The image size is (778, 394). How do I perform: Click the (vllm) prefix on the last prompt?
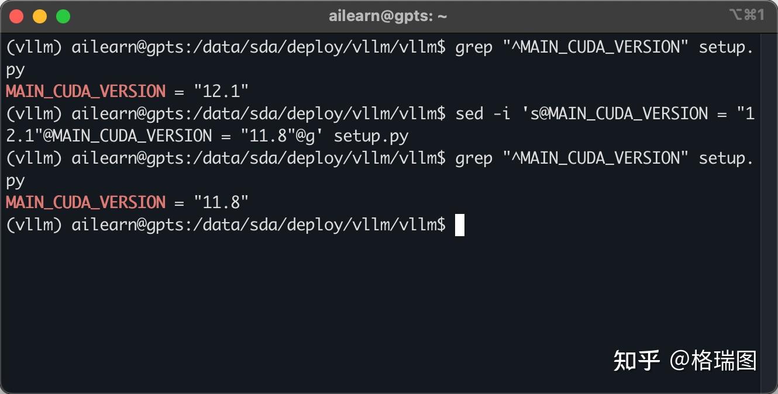point(34,224)
